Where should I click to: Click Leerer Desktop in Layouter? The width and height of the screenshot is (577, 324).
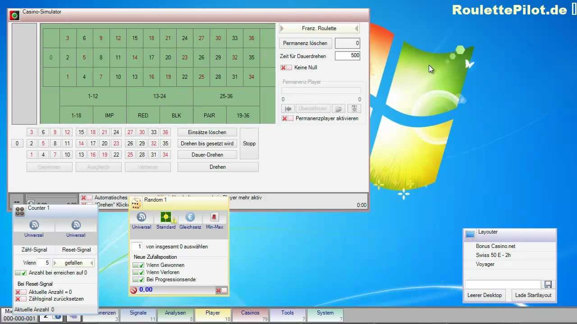coord(485,295)
